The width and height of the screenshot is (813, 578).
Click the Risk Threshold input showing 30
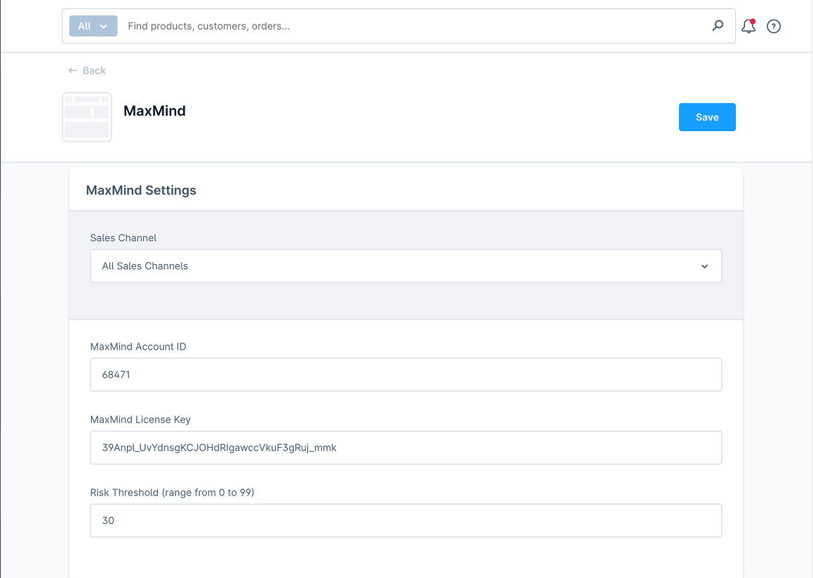tap(405, 521)
